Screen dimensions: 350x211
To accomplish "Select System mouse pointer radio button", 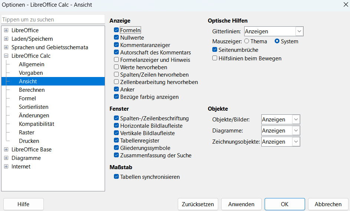I will coord(277,41).
